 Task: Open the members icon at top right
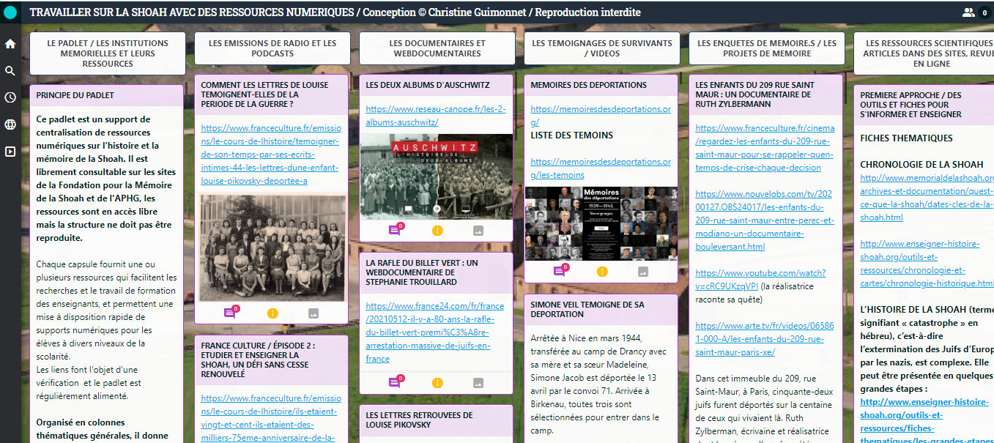pyautogui.click(x=968, y=12)
